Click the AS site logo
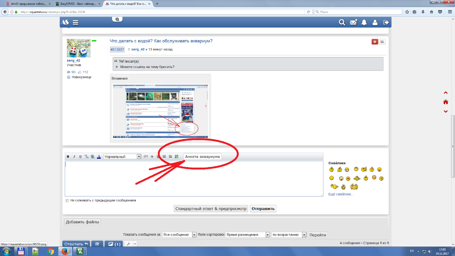This screenshot has height=256, width=455. pyautogui.click(x=65, y=22)
